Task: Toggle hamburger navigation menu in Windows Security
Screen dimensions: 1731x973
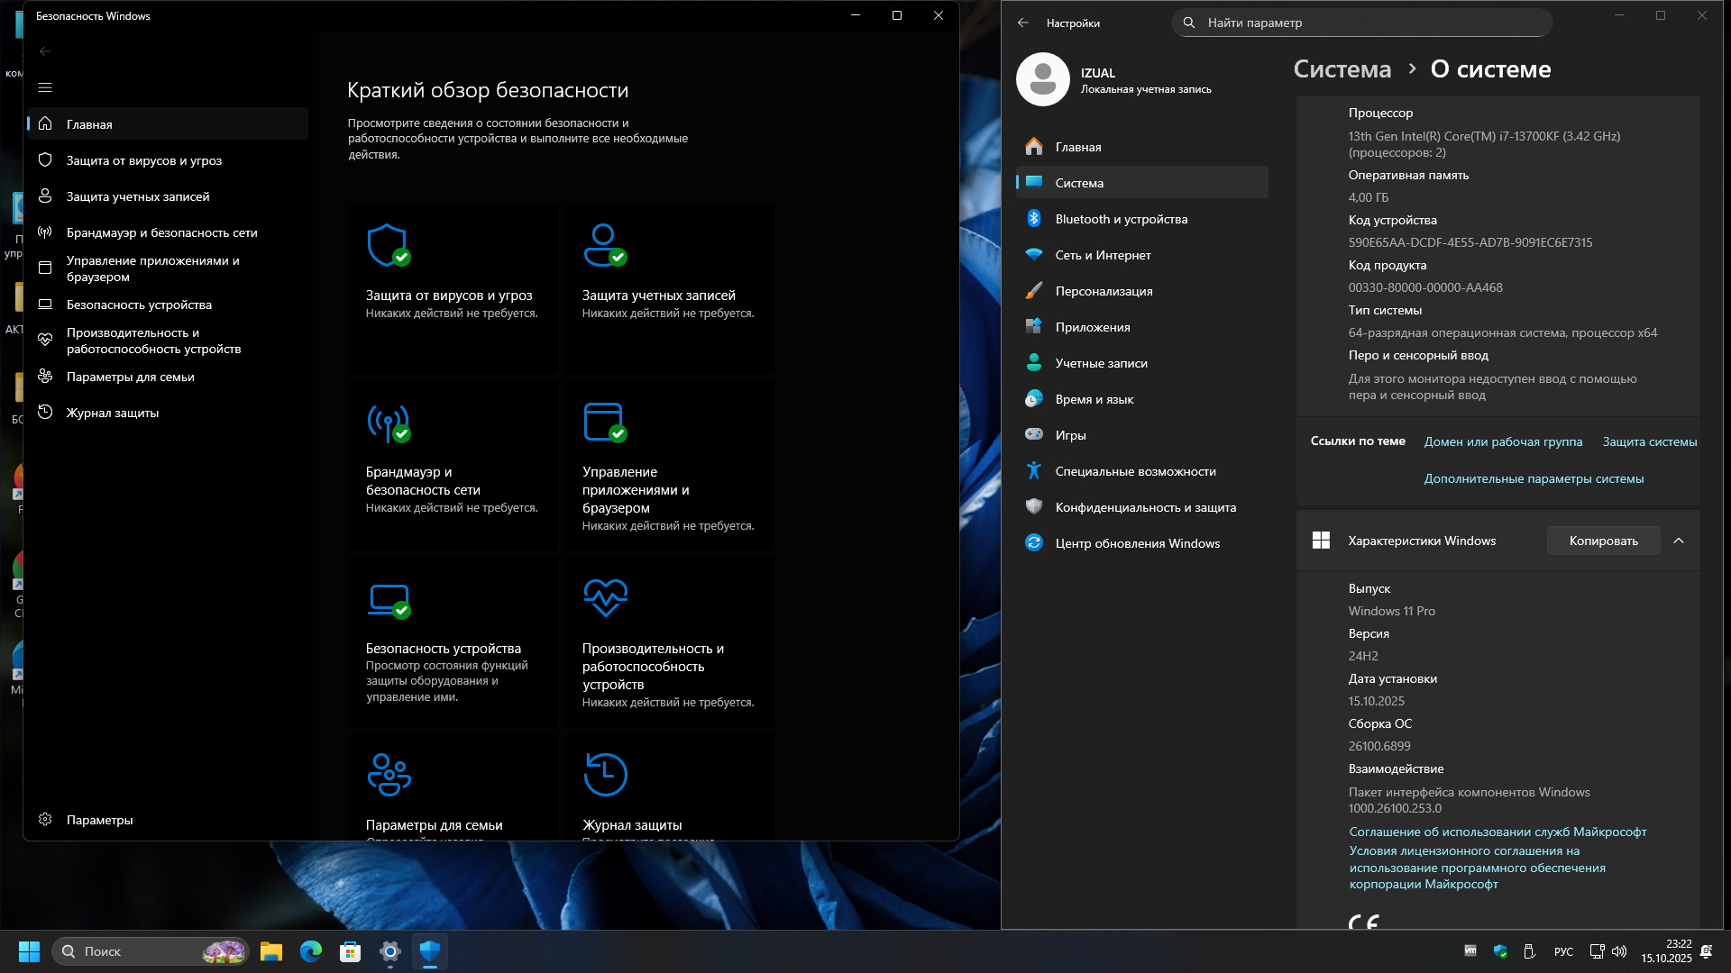Action: pos(45,87)
